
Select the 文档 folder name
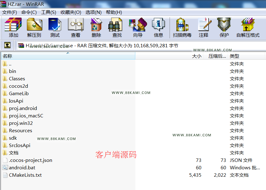14,153
